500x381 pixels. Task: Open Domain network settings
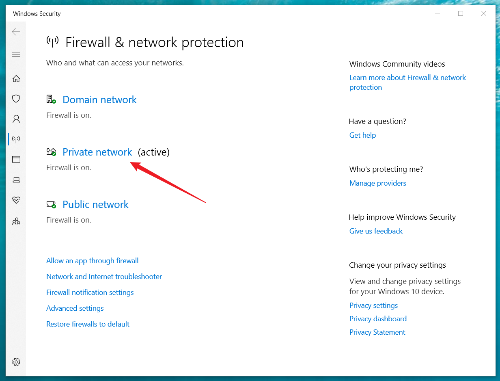(99, 100)
